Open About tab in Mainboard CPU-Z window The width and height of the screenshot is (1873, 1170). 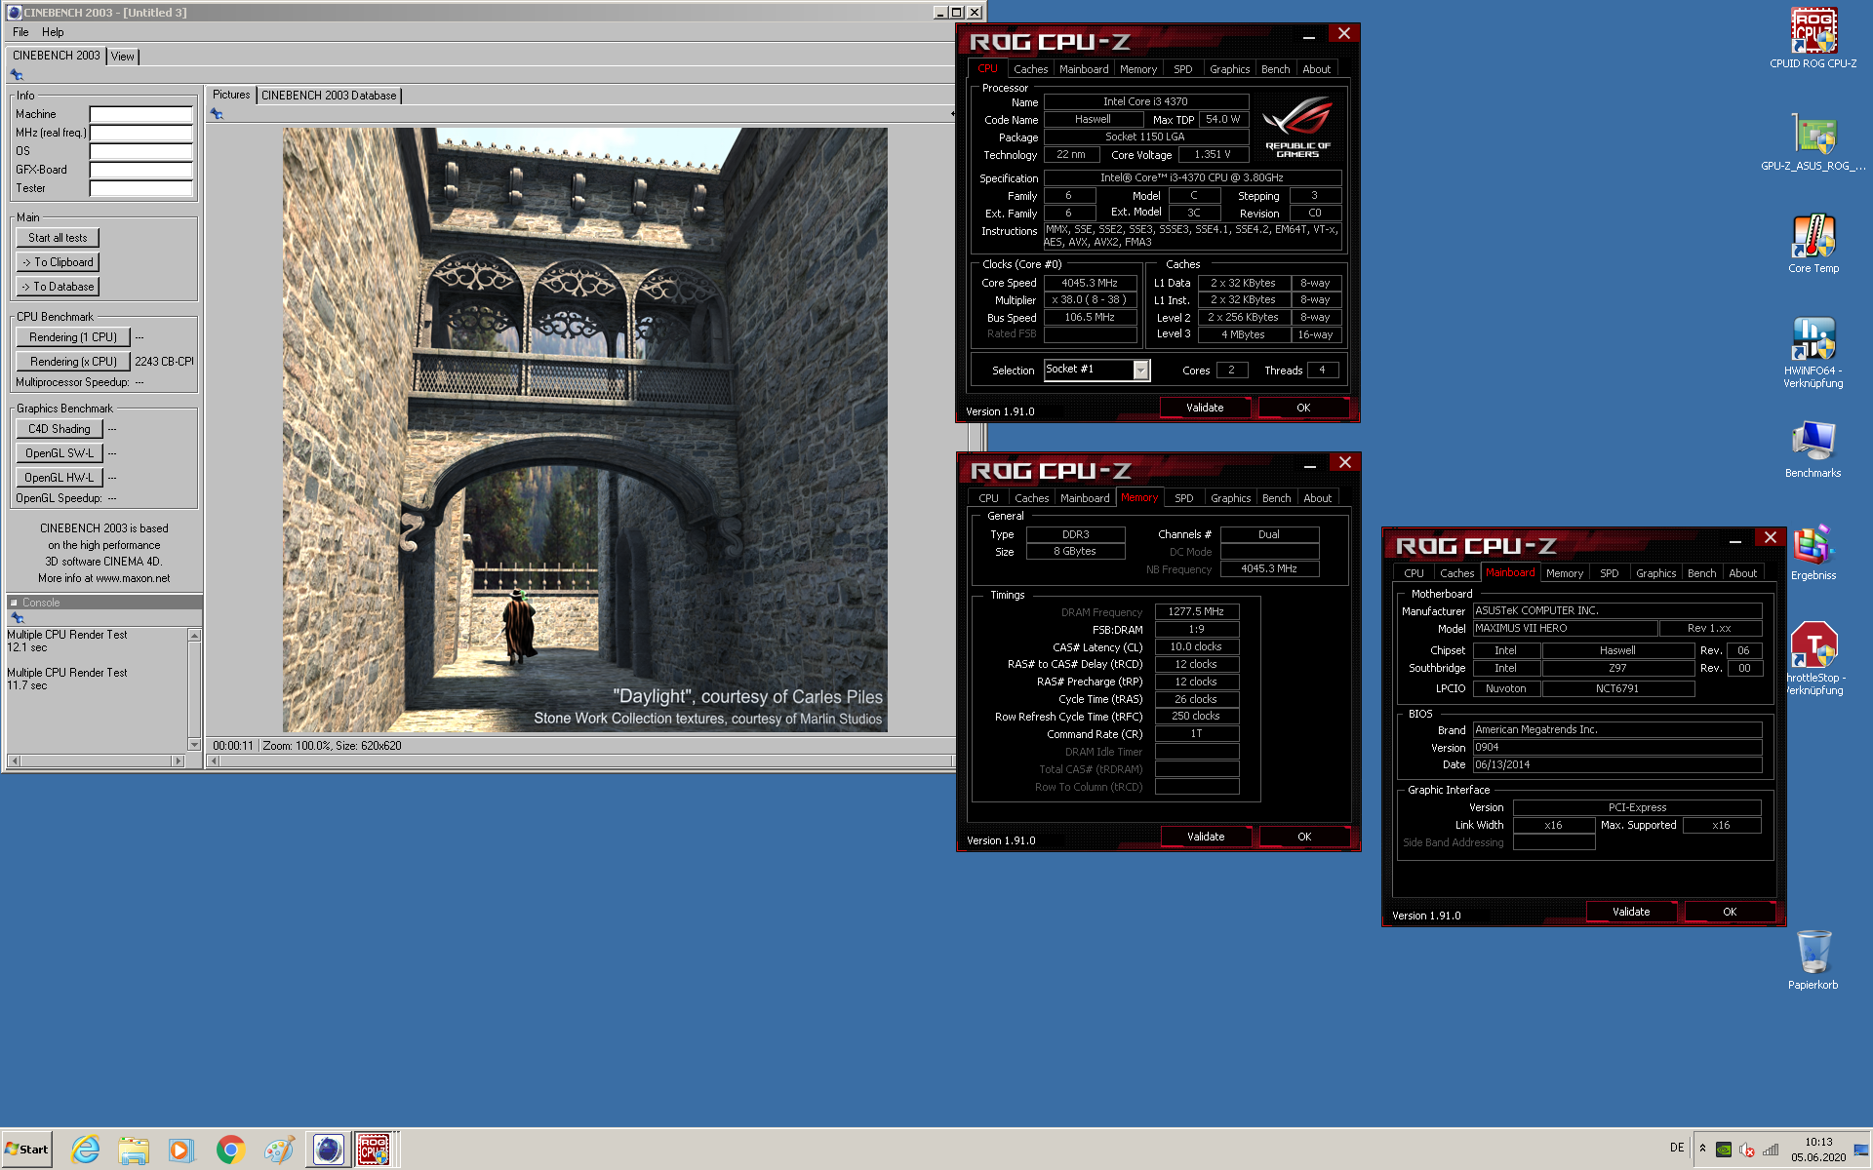1742,573
